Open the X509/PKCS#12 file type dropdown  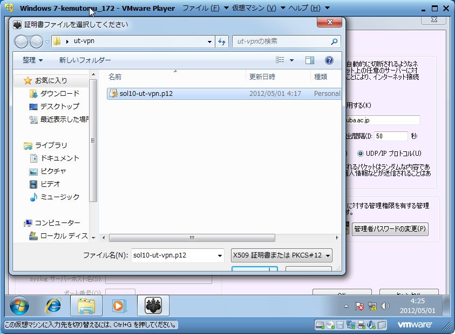click(281, 255)
